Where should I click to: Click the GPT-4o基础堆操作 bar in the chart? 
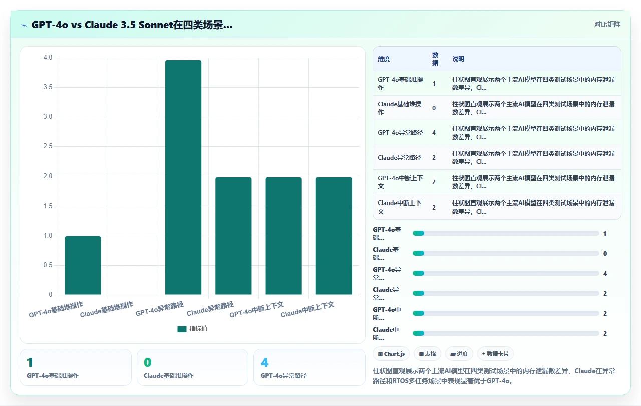pyautogui.click(x=83, y=265)
